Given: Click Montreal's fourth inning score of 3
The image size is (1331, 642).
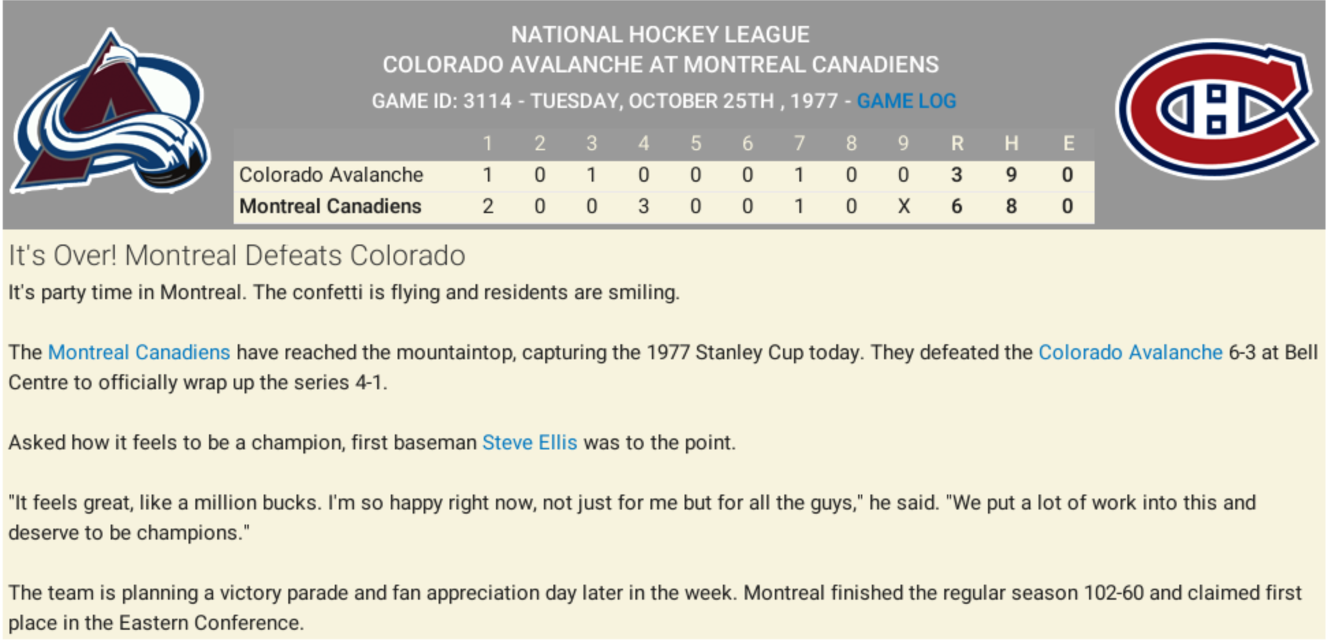Looking at the screenshot, I should [x=644, y=206].
